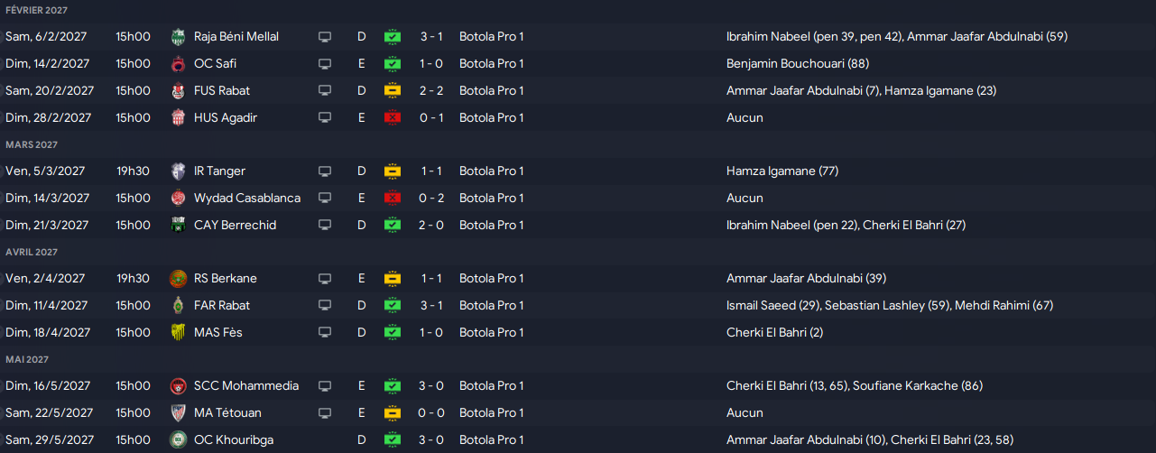Open the 3 - 1 score against FAR Rabat
The height and width of the screenshot is (453, 1156).
coord(430,306)
